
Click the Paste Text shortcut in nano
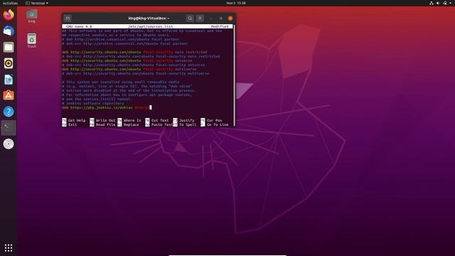159,124
